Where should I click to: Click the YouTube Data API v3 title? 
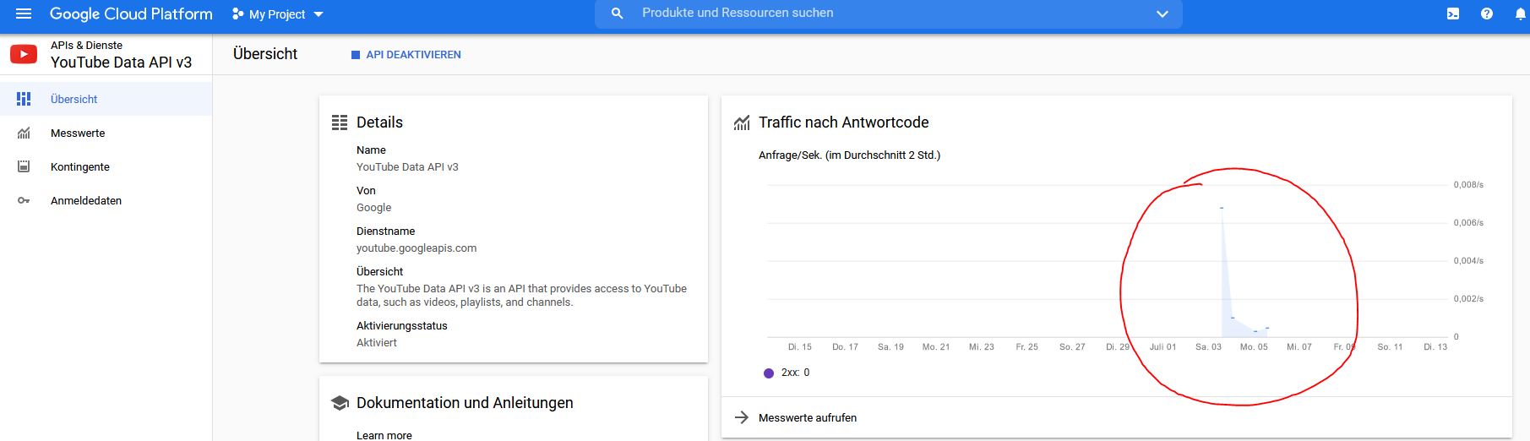(121, 63)
